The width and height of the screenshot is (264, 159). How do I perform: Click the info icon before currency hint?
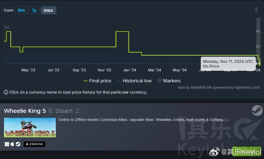tap(6, 92)
